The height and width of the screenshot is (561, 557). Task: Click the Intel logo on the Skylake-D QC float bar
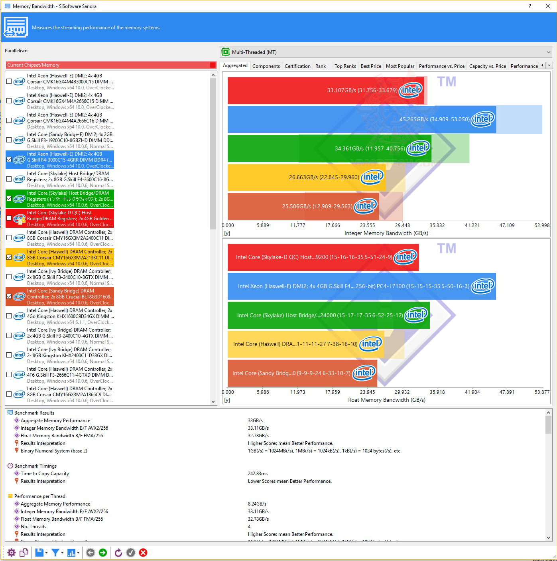(405, 257)
